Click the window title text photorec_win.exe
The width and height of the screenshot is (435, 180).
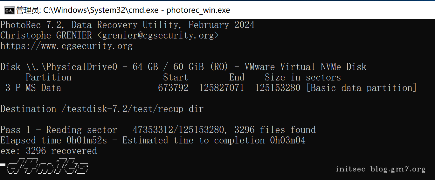pos(198,10)
